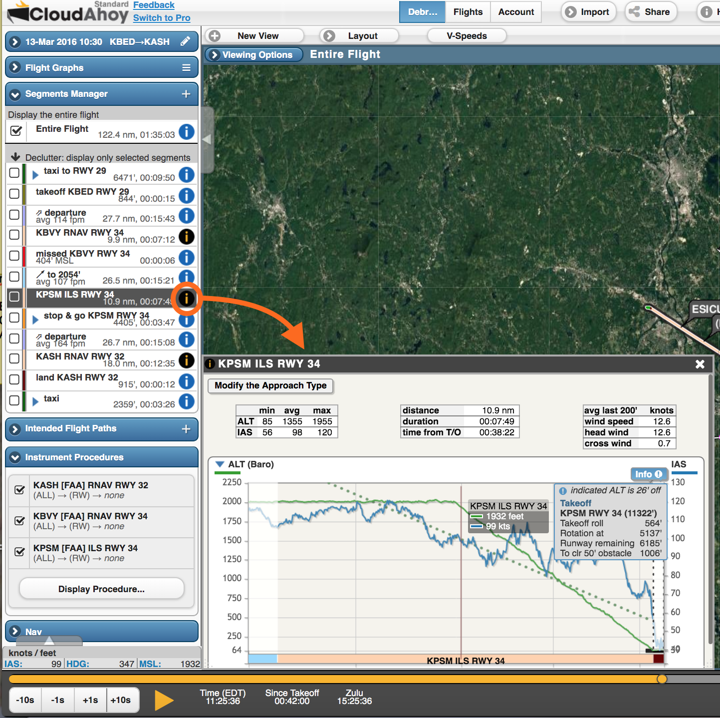Open info for land KASH RWY 32
This screenshot has width=720, height=718.
point(186,381)
